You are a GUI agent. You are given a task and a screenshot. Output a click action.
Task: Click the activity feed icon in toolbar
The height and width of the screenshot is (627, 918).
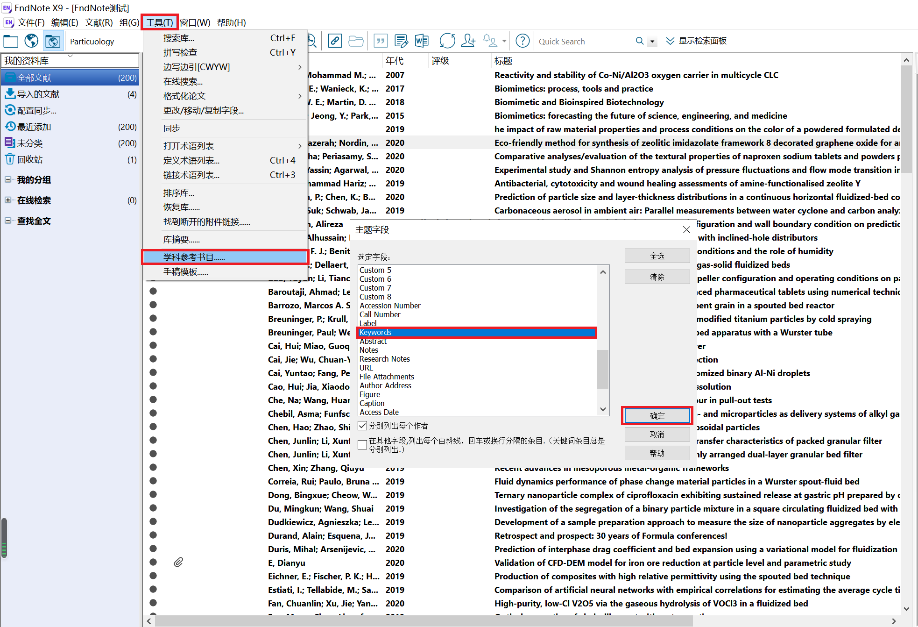(x=490, y=41)
